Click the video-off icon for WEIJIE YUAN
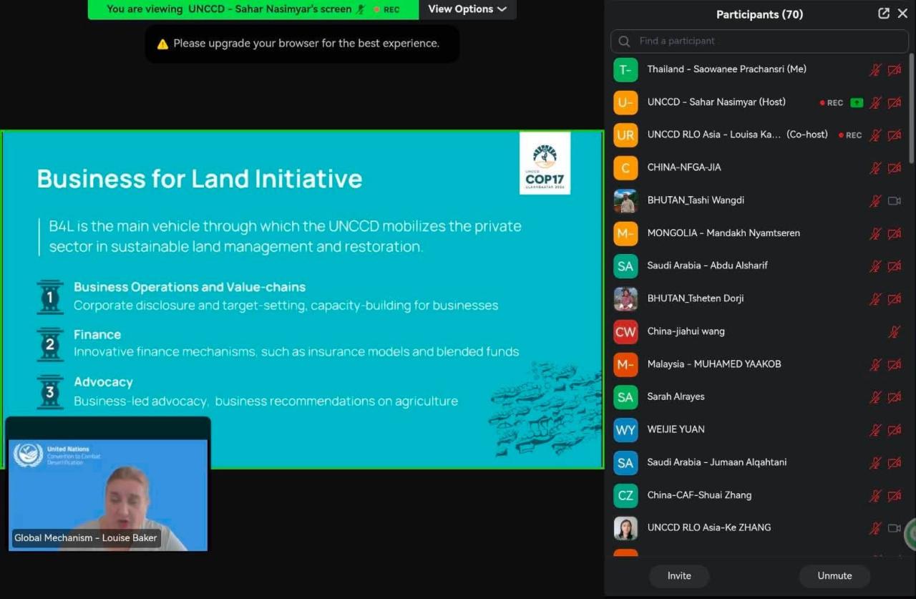Image resolution: width=916 pixels, height=599 pixels. click(895, 430)
